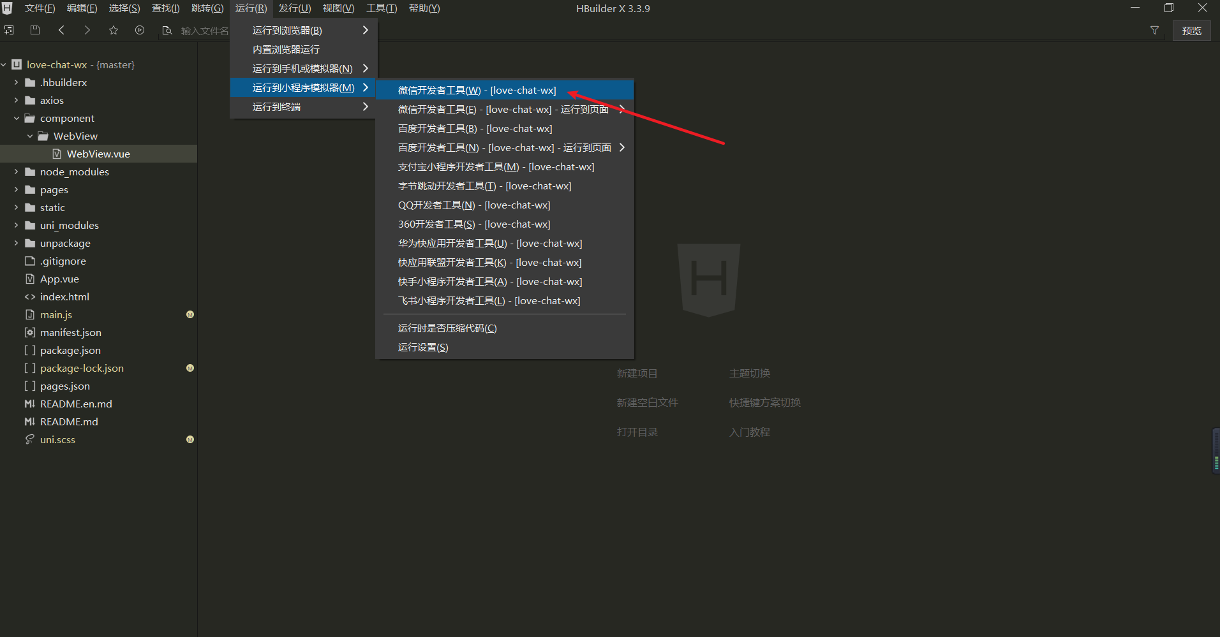The width and height of the screenshot is (1220, 637).
Task: Click the App.vue file icon
Action: click(x=30, y=279)
